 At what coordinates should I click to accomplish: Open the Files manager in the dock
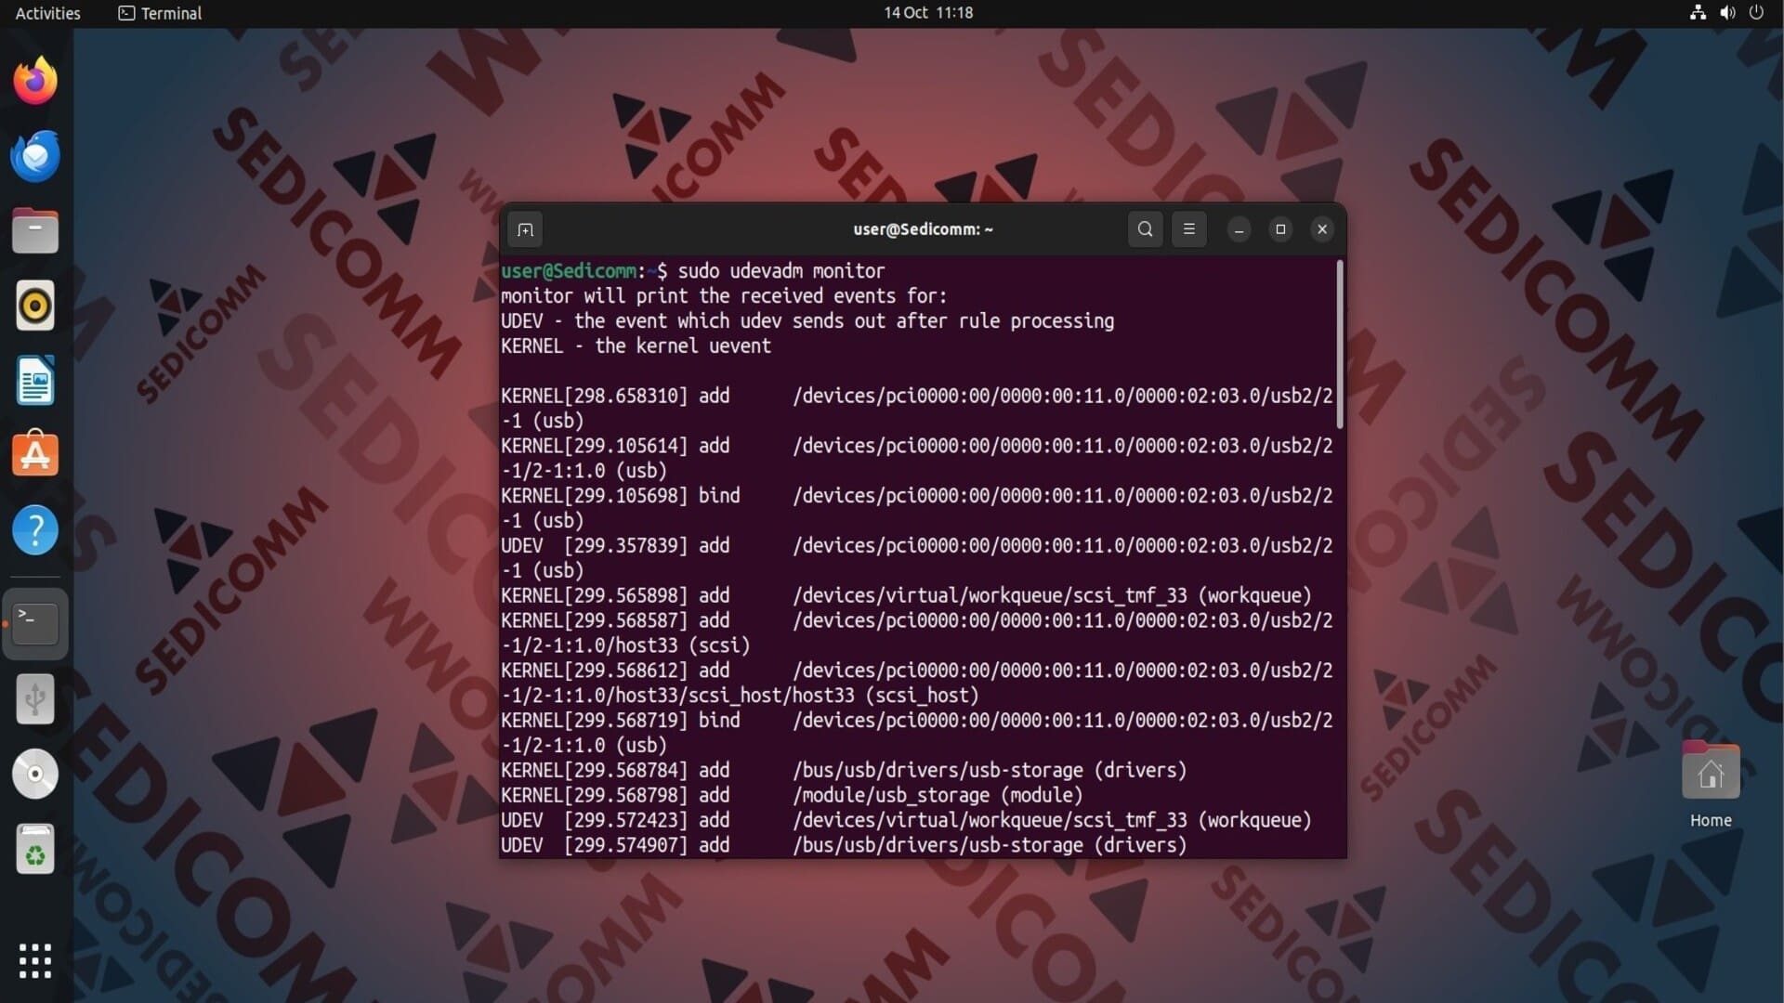point(35,231)
